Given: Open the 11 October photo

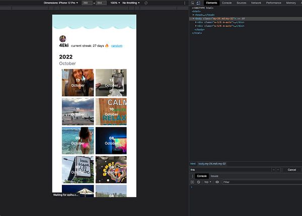Looking at the screenshot, I should click(78, 112).
